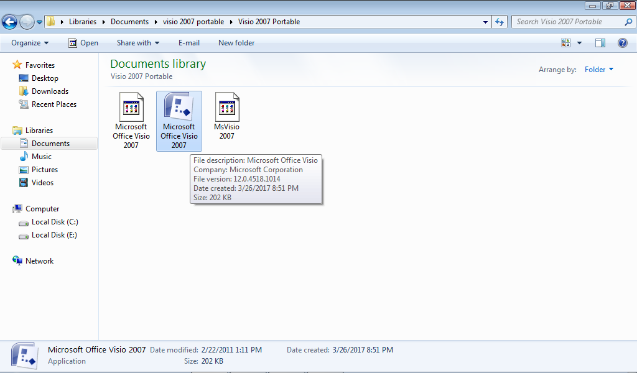The width and height of the screenshot is (637, 373).
Task: Click the 'Documents library' heading
Action: click(158, 64)
